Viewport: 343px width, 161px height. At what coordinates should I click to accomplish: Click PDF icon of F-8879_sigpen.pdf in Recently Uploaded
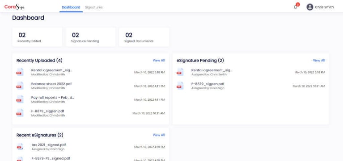click(x=20, y=113)
